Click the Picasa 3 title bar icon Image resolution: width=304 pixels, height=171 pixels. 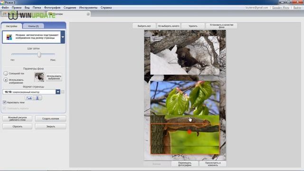point(2,2)
